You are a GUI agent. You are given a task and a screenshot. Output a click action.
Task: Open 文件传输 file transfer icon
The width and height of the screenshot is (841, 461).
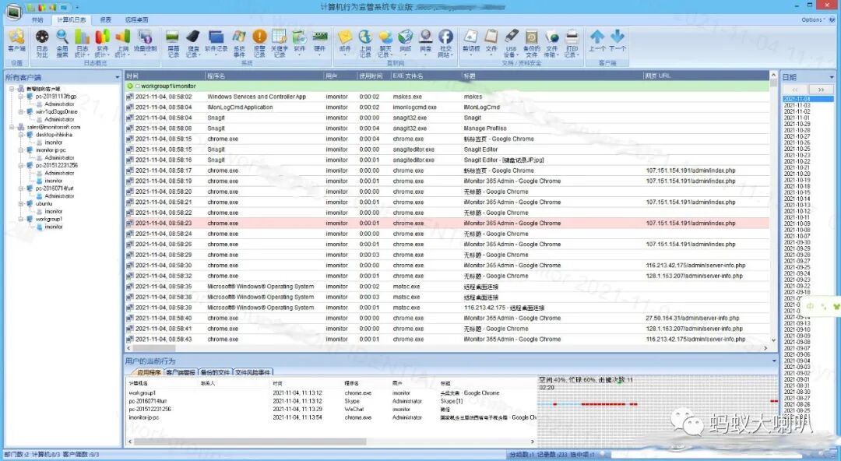551,43
